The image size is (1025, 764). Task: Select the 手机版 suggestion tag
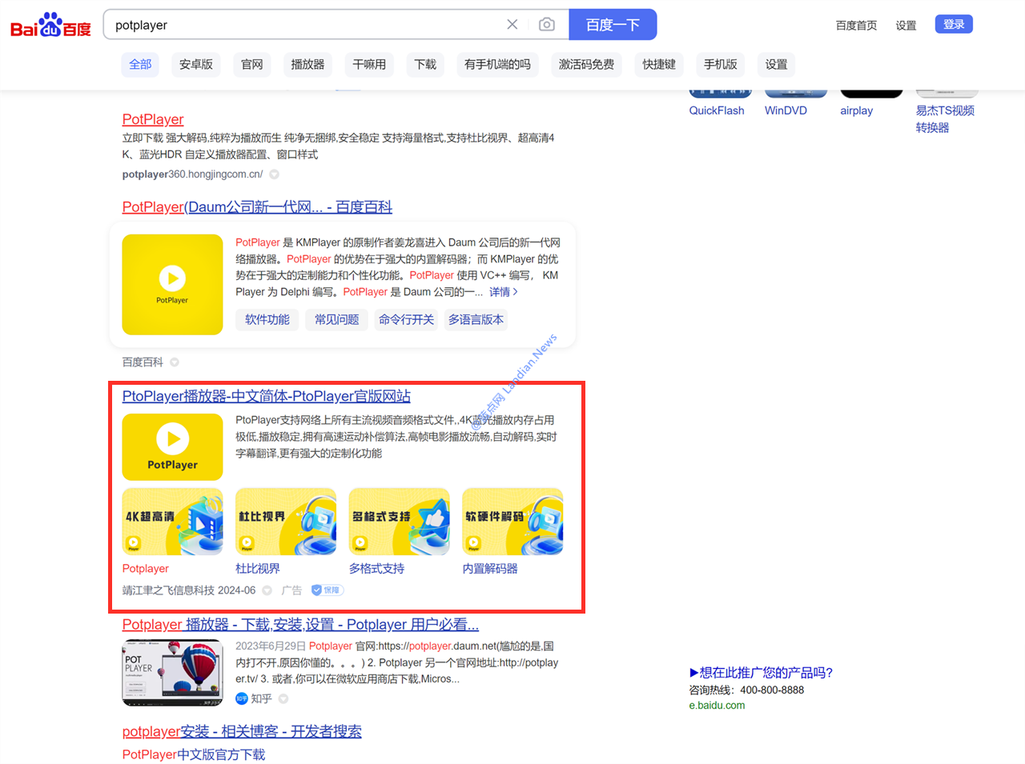click(x=720, y=64)
